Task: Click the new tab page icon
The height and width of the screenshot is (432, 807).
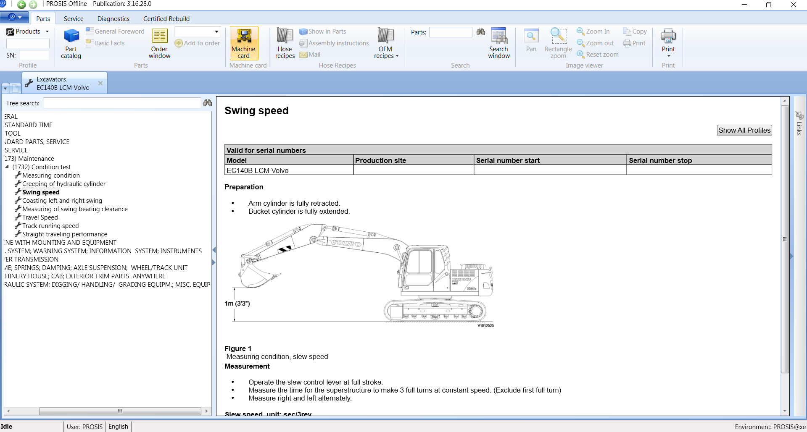Action: 16,88
